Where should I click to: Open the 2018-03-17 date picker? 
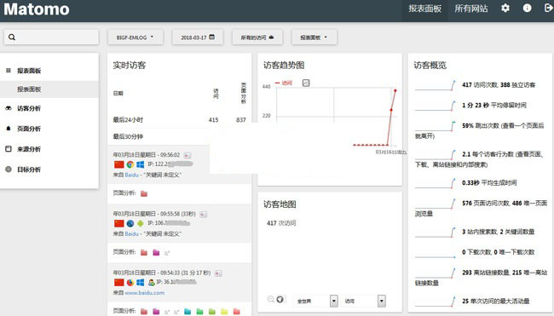[x=198, y=37]
